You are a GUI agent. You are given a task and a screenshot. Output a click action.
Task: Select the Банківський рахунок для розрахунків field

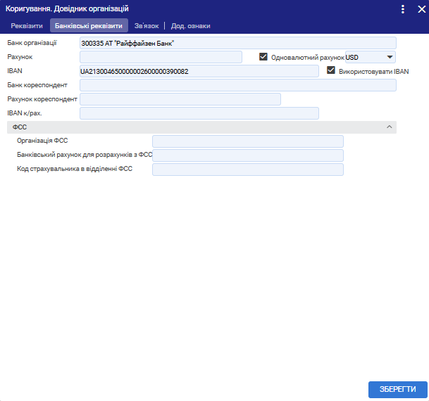[x=247, y=155]
